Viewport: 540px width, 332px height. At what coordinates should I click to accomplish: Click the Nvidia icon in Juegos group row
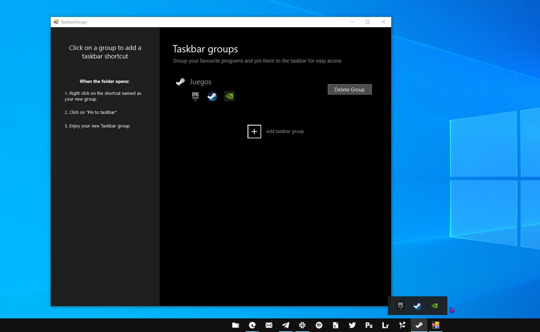[229, 96]
